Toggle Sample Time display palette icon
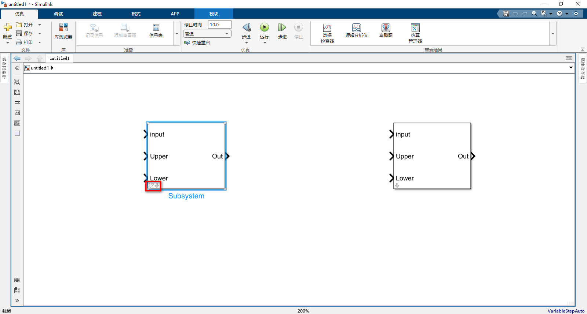The image size is (587, 314). [x=17, y=102]
